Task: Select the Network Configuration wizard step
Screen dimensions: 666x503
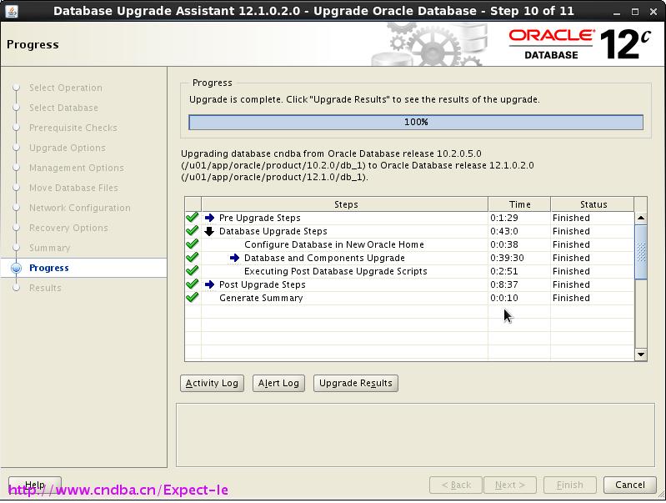Action: 79,208
